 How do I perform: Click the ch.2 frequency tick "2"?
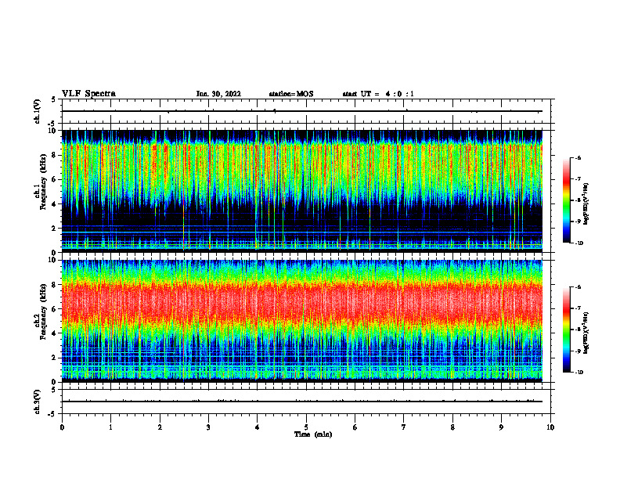[55, 358]
